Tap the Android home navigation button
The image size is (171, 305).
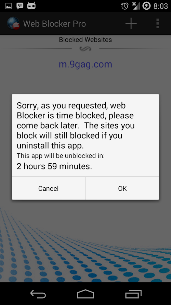coord(85,294)
